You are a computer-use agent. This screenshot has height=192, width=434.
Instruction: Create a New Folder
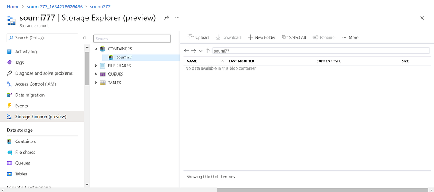tap(262, 37)
